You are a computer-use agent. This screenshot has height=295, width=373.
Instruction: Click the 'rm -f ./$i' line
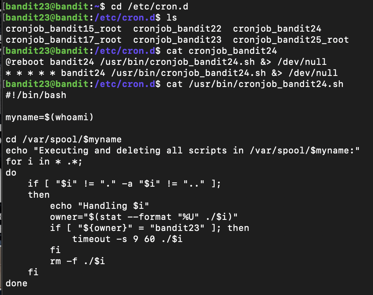[77, 261]
